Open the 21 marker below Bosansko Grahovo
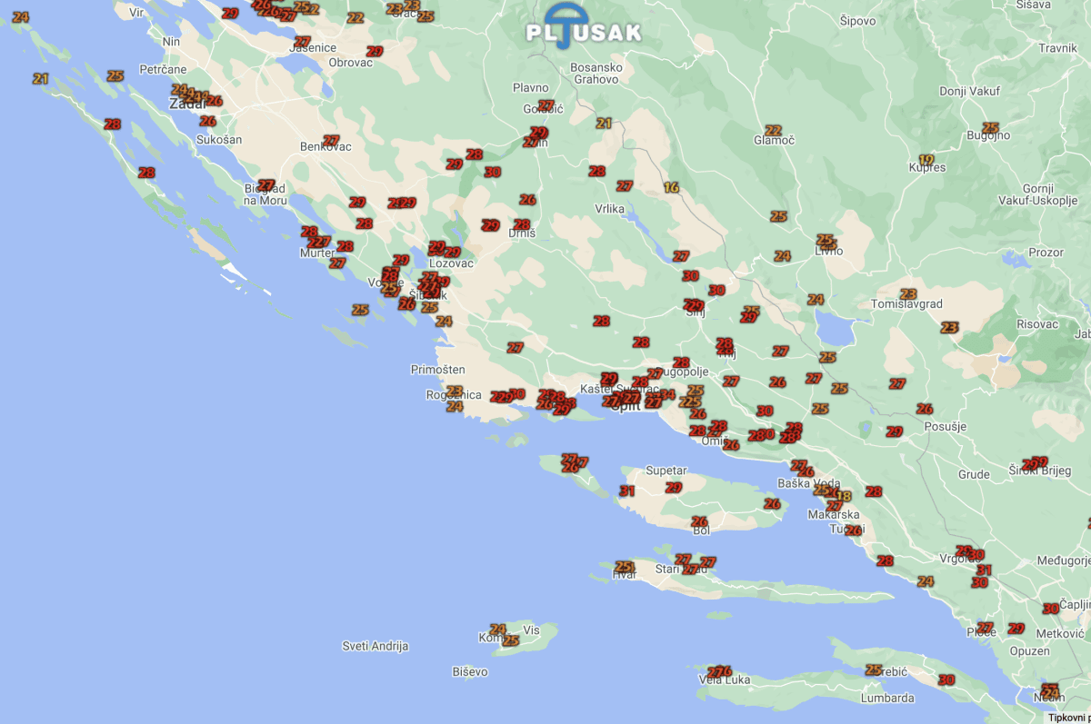1091x724 pixels. (x=604, y=124)
